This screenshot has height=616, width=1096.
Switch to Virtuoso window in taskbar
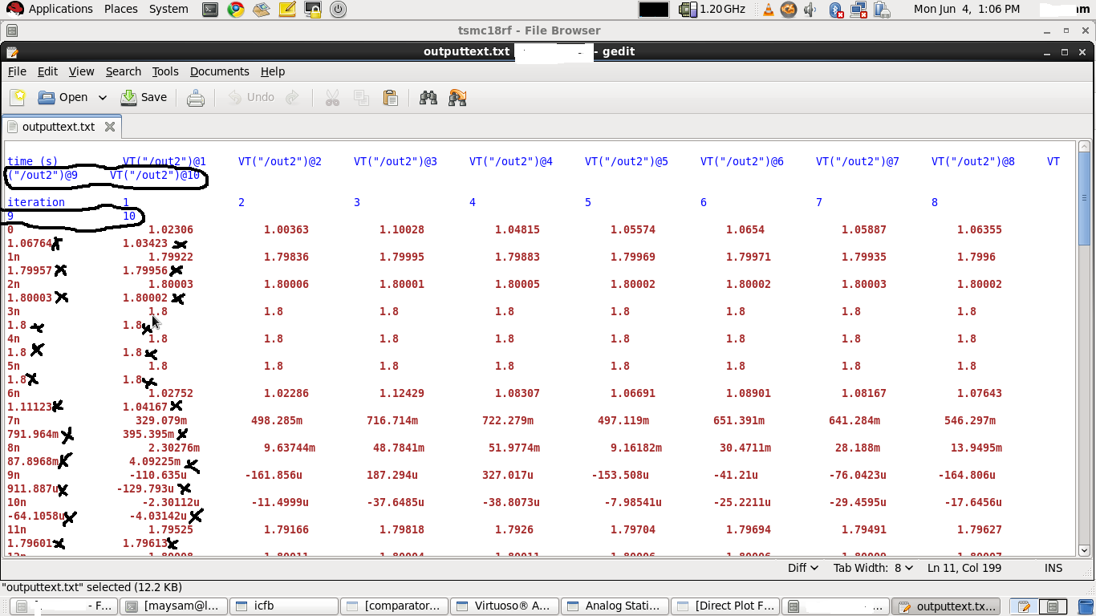pos(503,606)
